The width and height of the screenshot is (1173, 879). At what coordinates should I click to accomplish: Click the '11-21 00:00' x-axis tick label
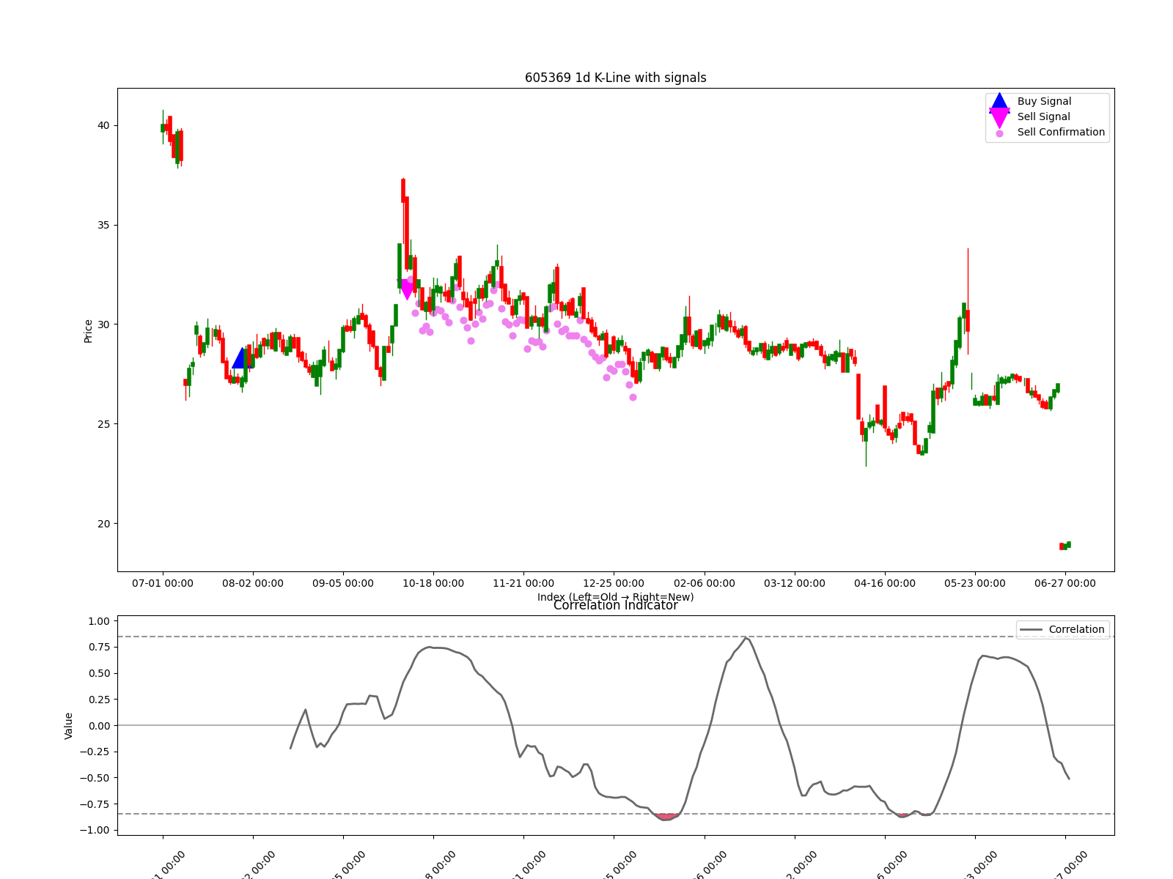point(523,583)
